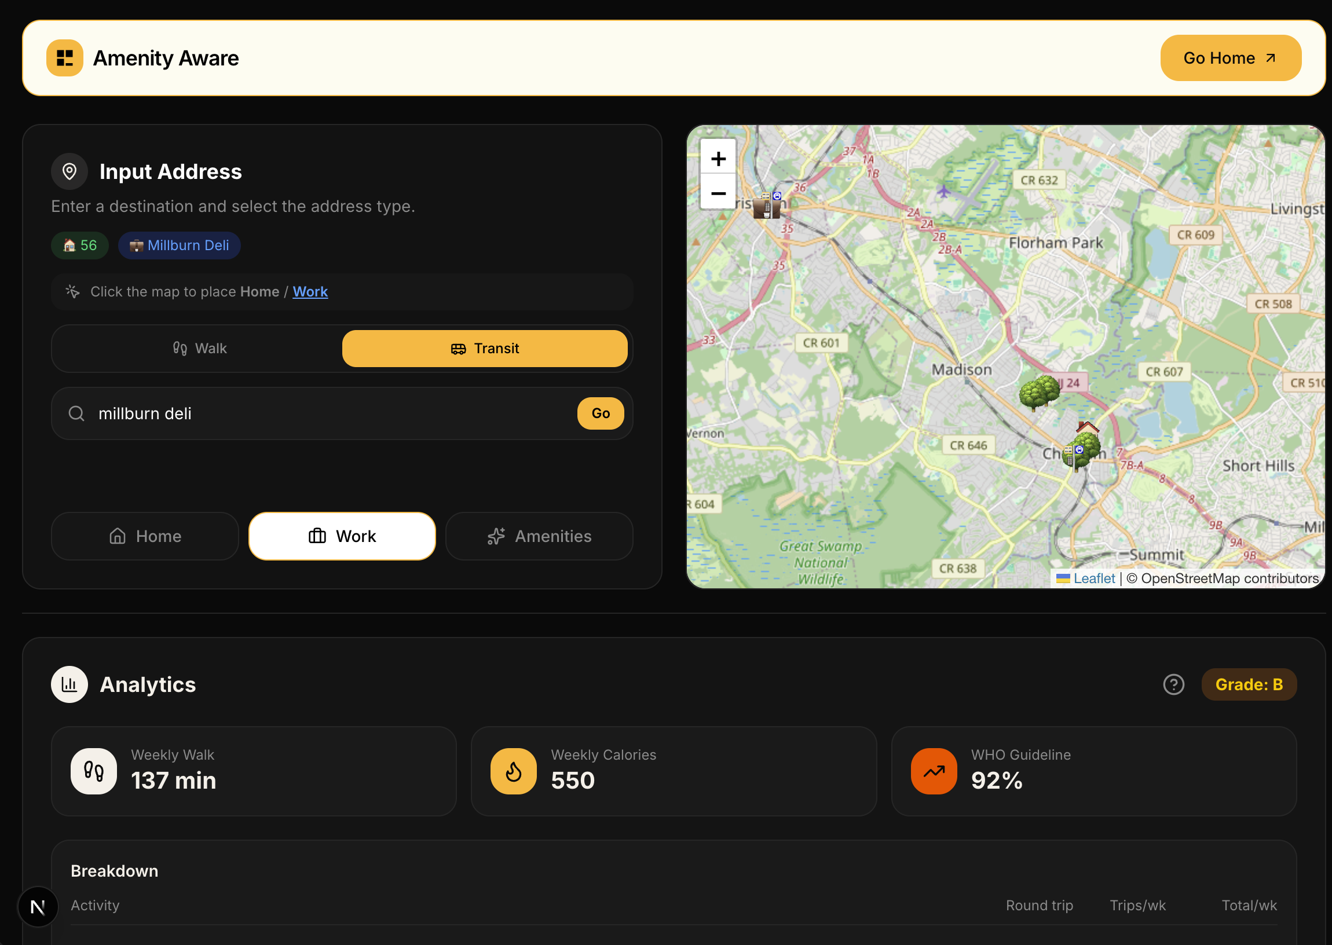
Task: Click the search magnifier icon
Action: (77, 413)
